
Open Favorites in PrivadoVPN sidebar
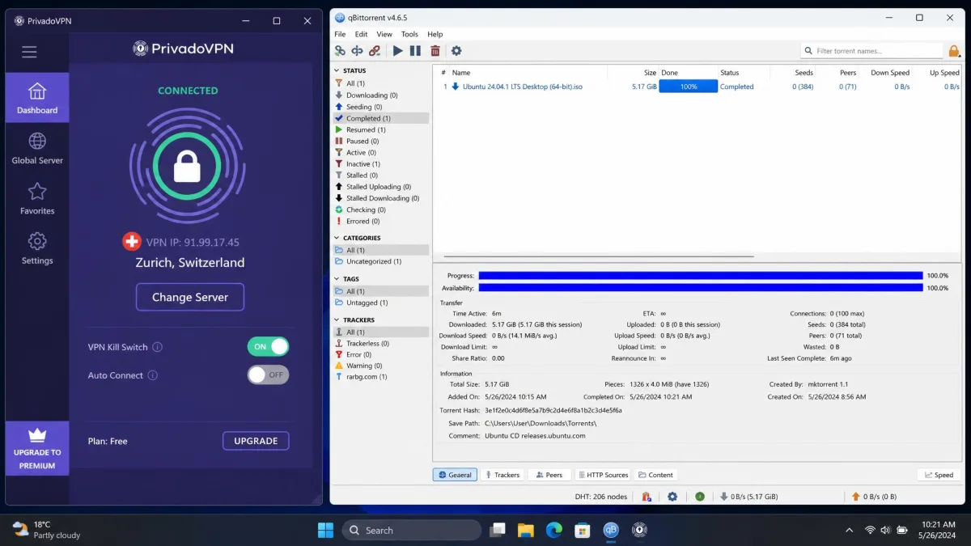[37, 198]
